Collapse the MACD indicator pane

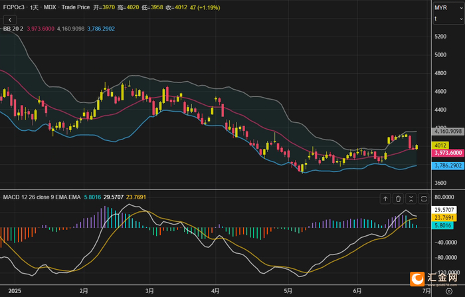(411, 198)
